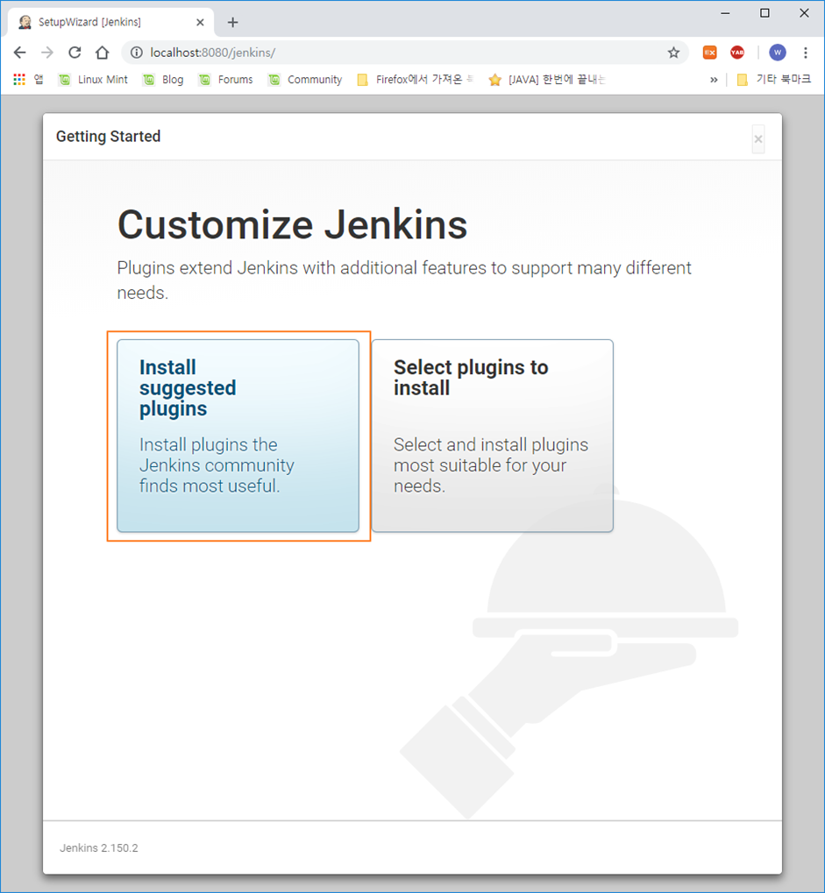
Task: Open Blog bookmark
Action: point(164,80)
